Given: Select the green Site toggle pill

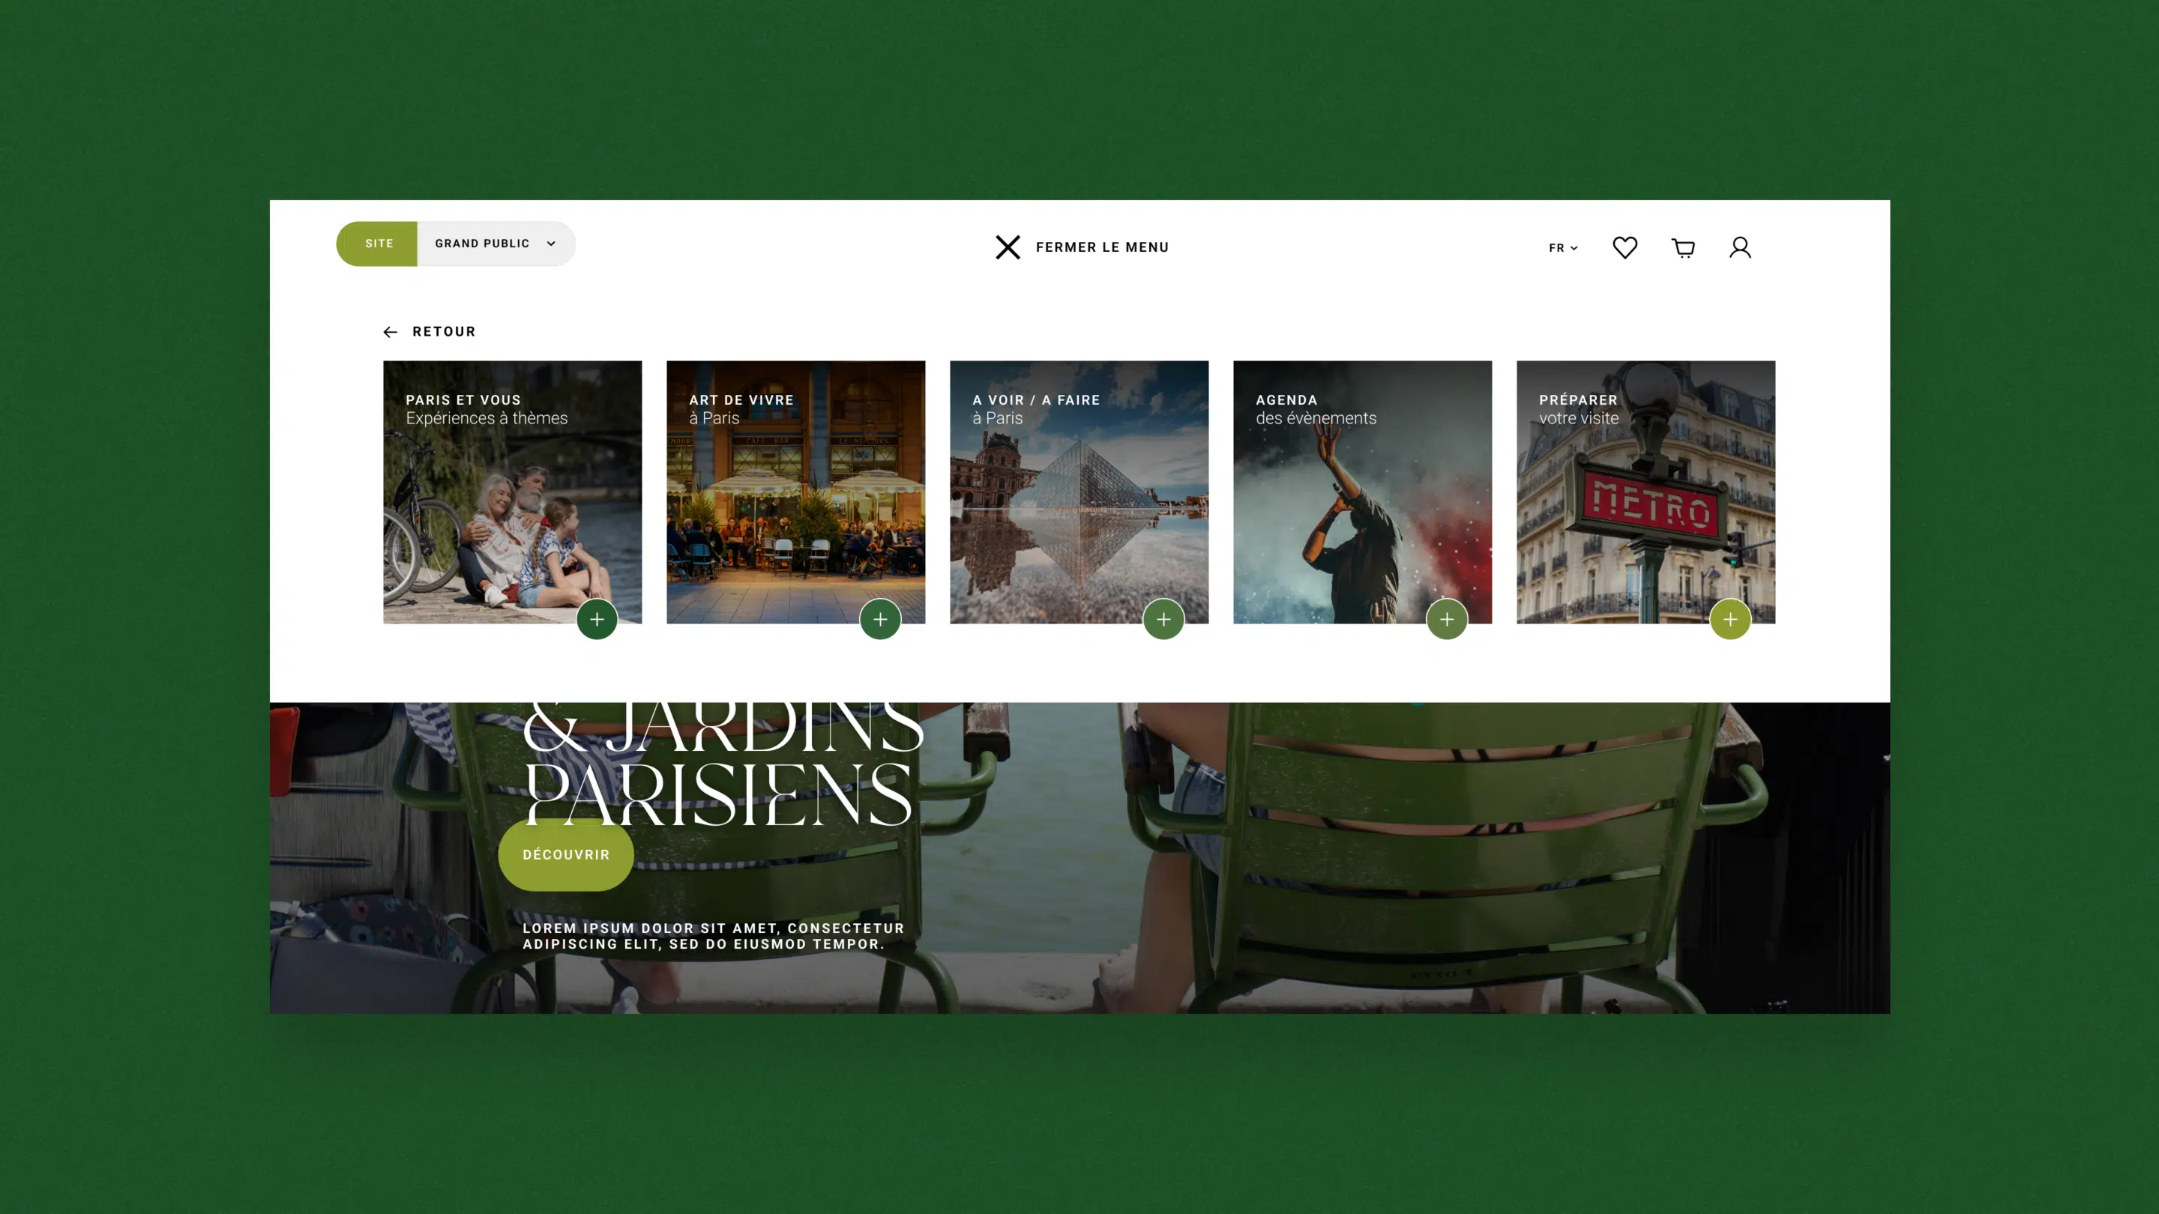Looking at the screenshot, I should pyautogui.click(x=378, y=244).
